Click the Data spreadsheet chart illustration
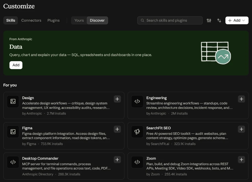 (x=216, y=53)
